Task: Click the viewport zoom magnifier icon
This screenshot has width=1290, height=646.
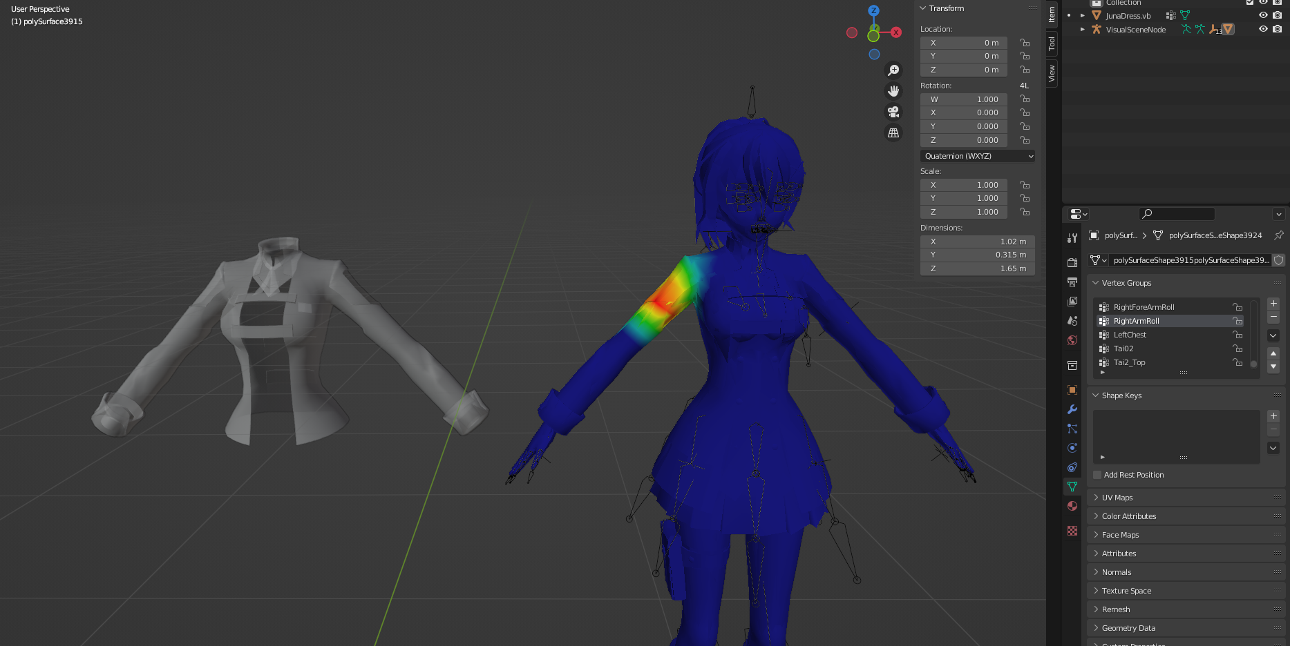Action: point(893,70)
